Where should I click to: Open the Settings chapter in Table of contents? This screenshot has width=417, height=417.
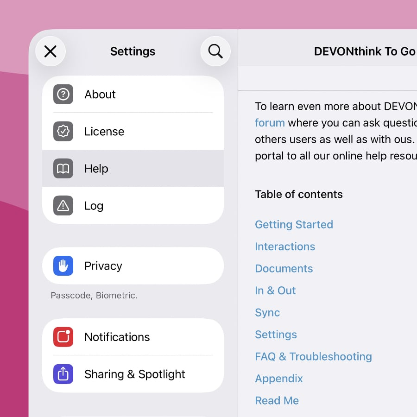[276, 335]
